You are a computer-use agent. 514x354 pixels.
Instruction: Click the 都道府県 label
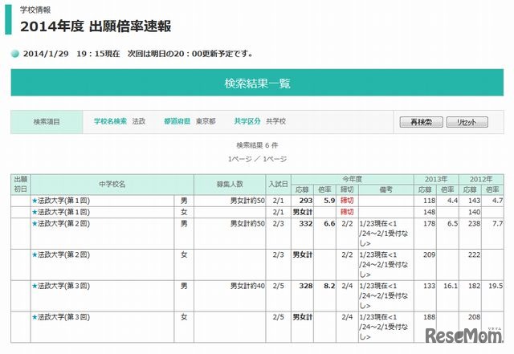tap(177, 121)
